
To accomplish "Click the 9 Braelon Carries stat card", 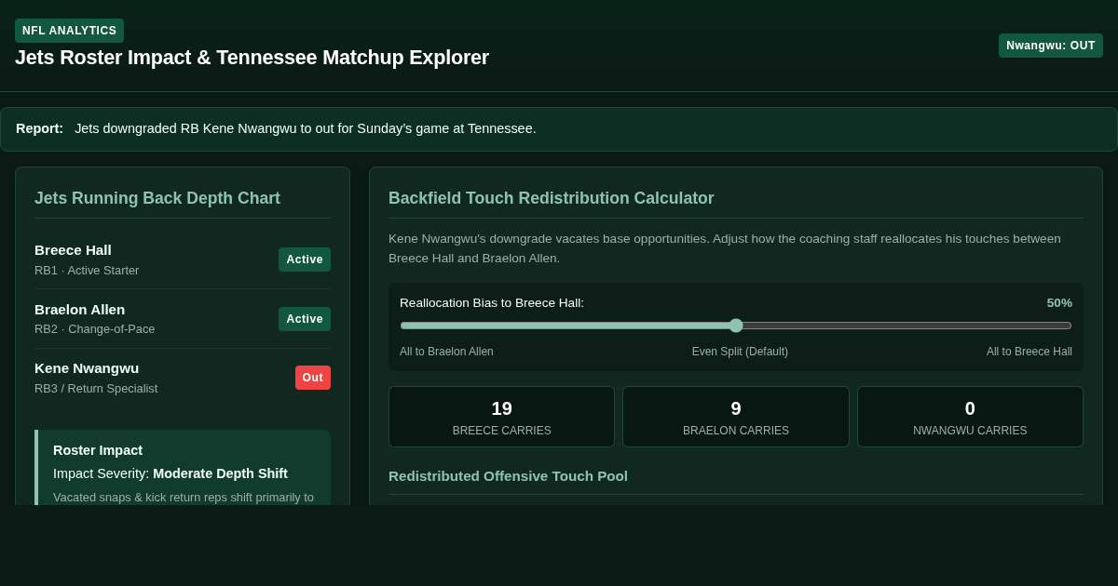I will 736,417.
